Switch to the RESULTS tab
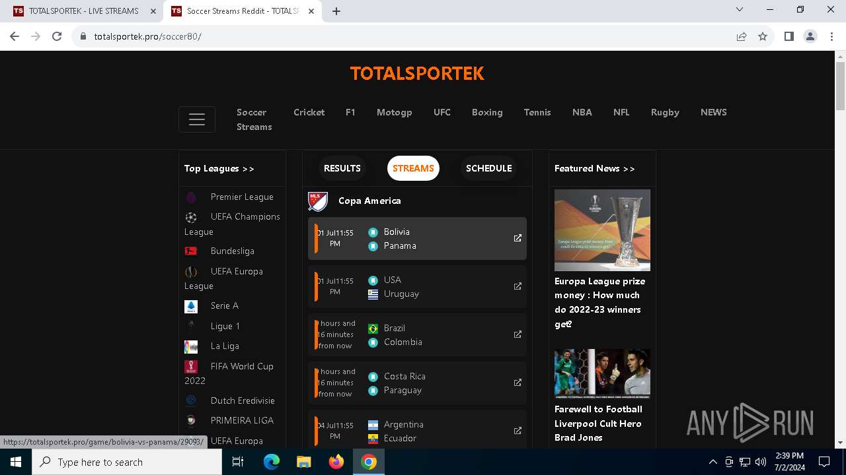Viewport: 846px width, 475px height. pos(342,168)
